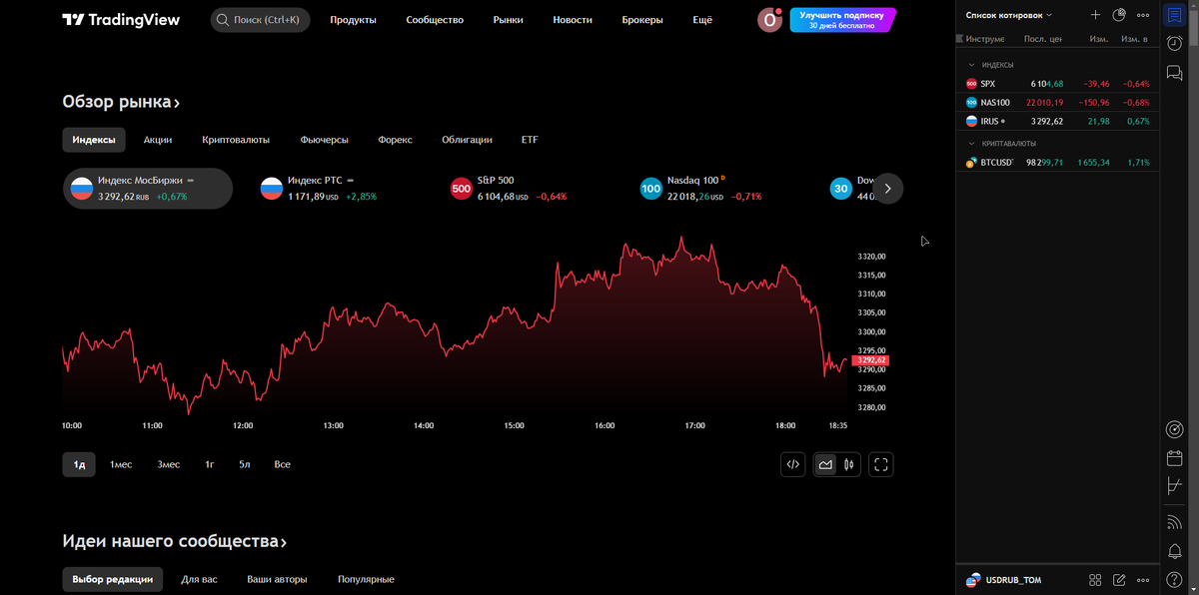This screenshot has width=1199, height=595.
Task: Select the NAS100 row in watchlist
Action: click(1057, 102)
